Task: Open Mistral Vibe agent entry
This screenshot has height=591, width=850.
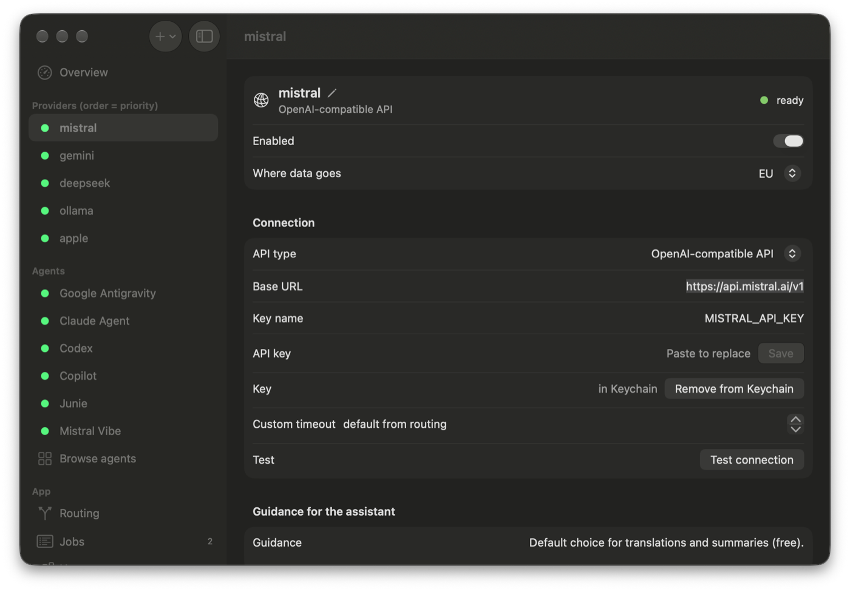Action: coord(123,431)
